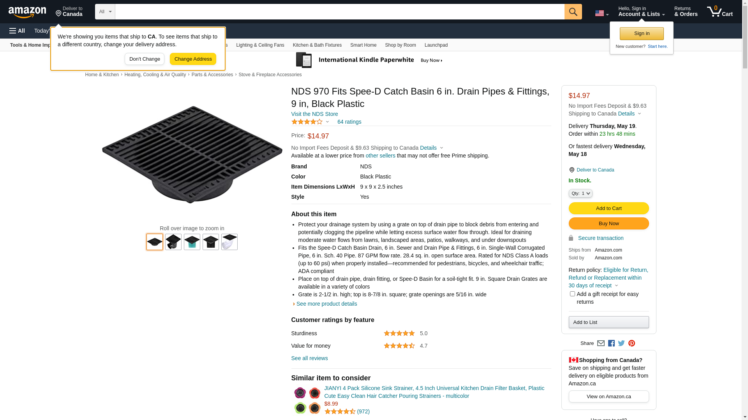The width and height of the screenshot is (748, 420).
Task: Expand the Add to List dropdown
Action: [x=609, y=322]
